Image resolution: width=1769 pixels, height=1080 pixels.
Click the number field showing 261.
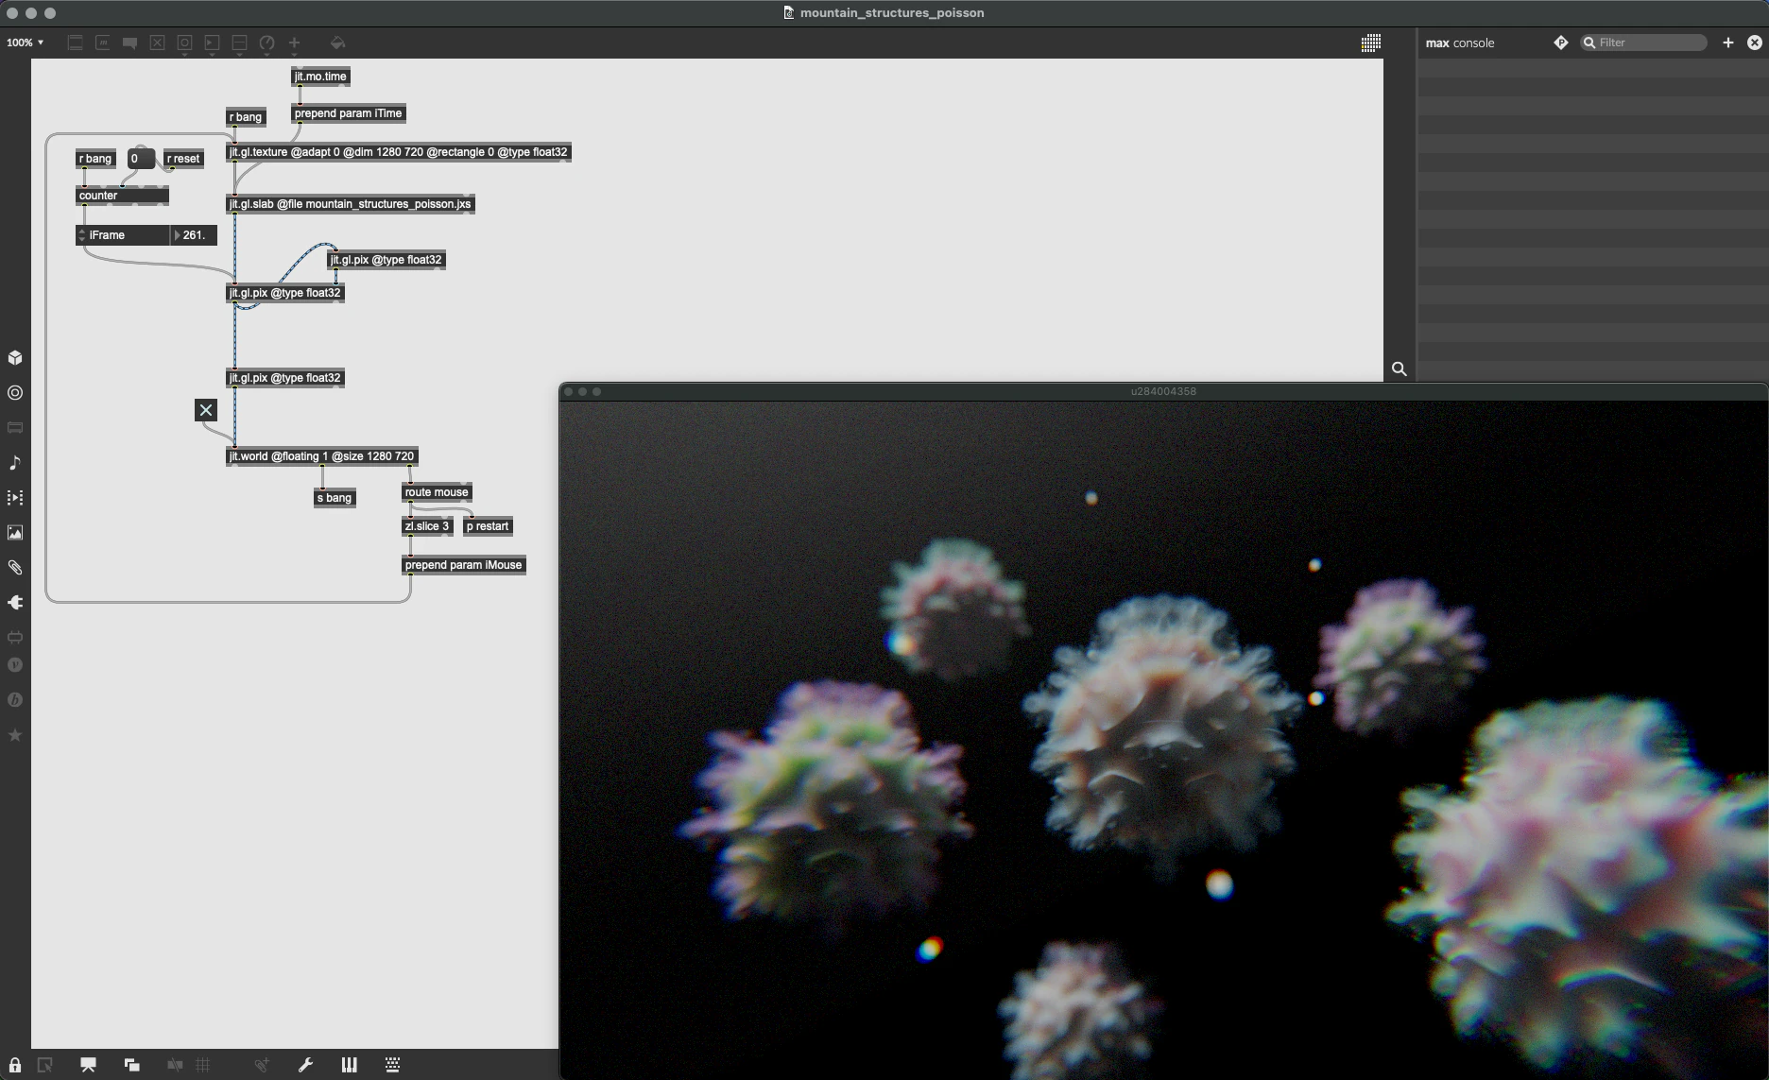coord(195,235)
